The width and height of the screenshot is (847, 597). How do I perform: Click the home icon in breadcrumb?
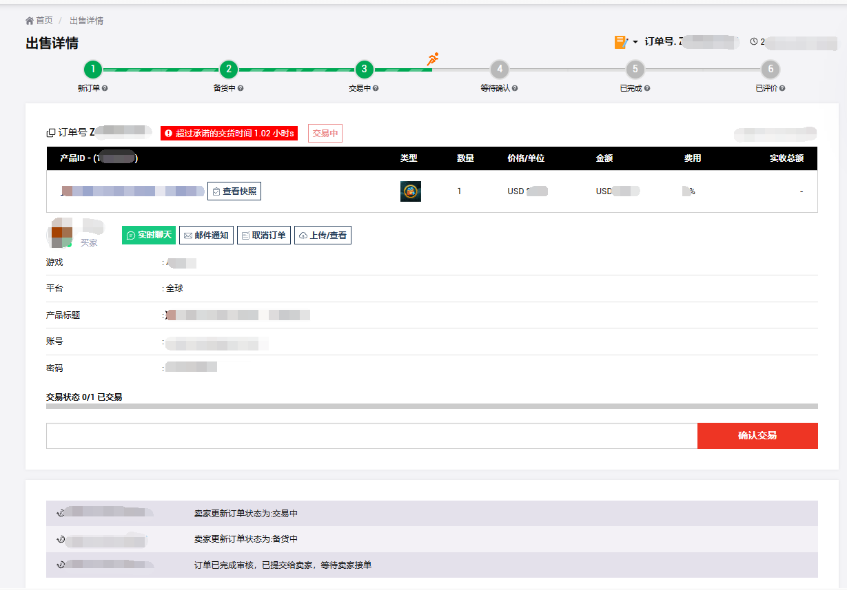(30, 21)
